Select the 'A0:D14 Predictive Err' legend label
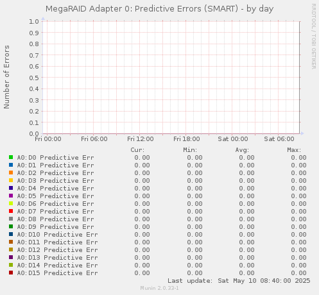This screenshot has width=319, height=295. point(57,265)
